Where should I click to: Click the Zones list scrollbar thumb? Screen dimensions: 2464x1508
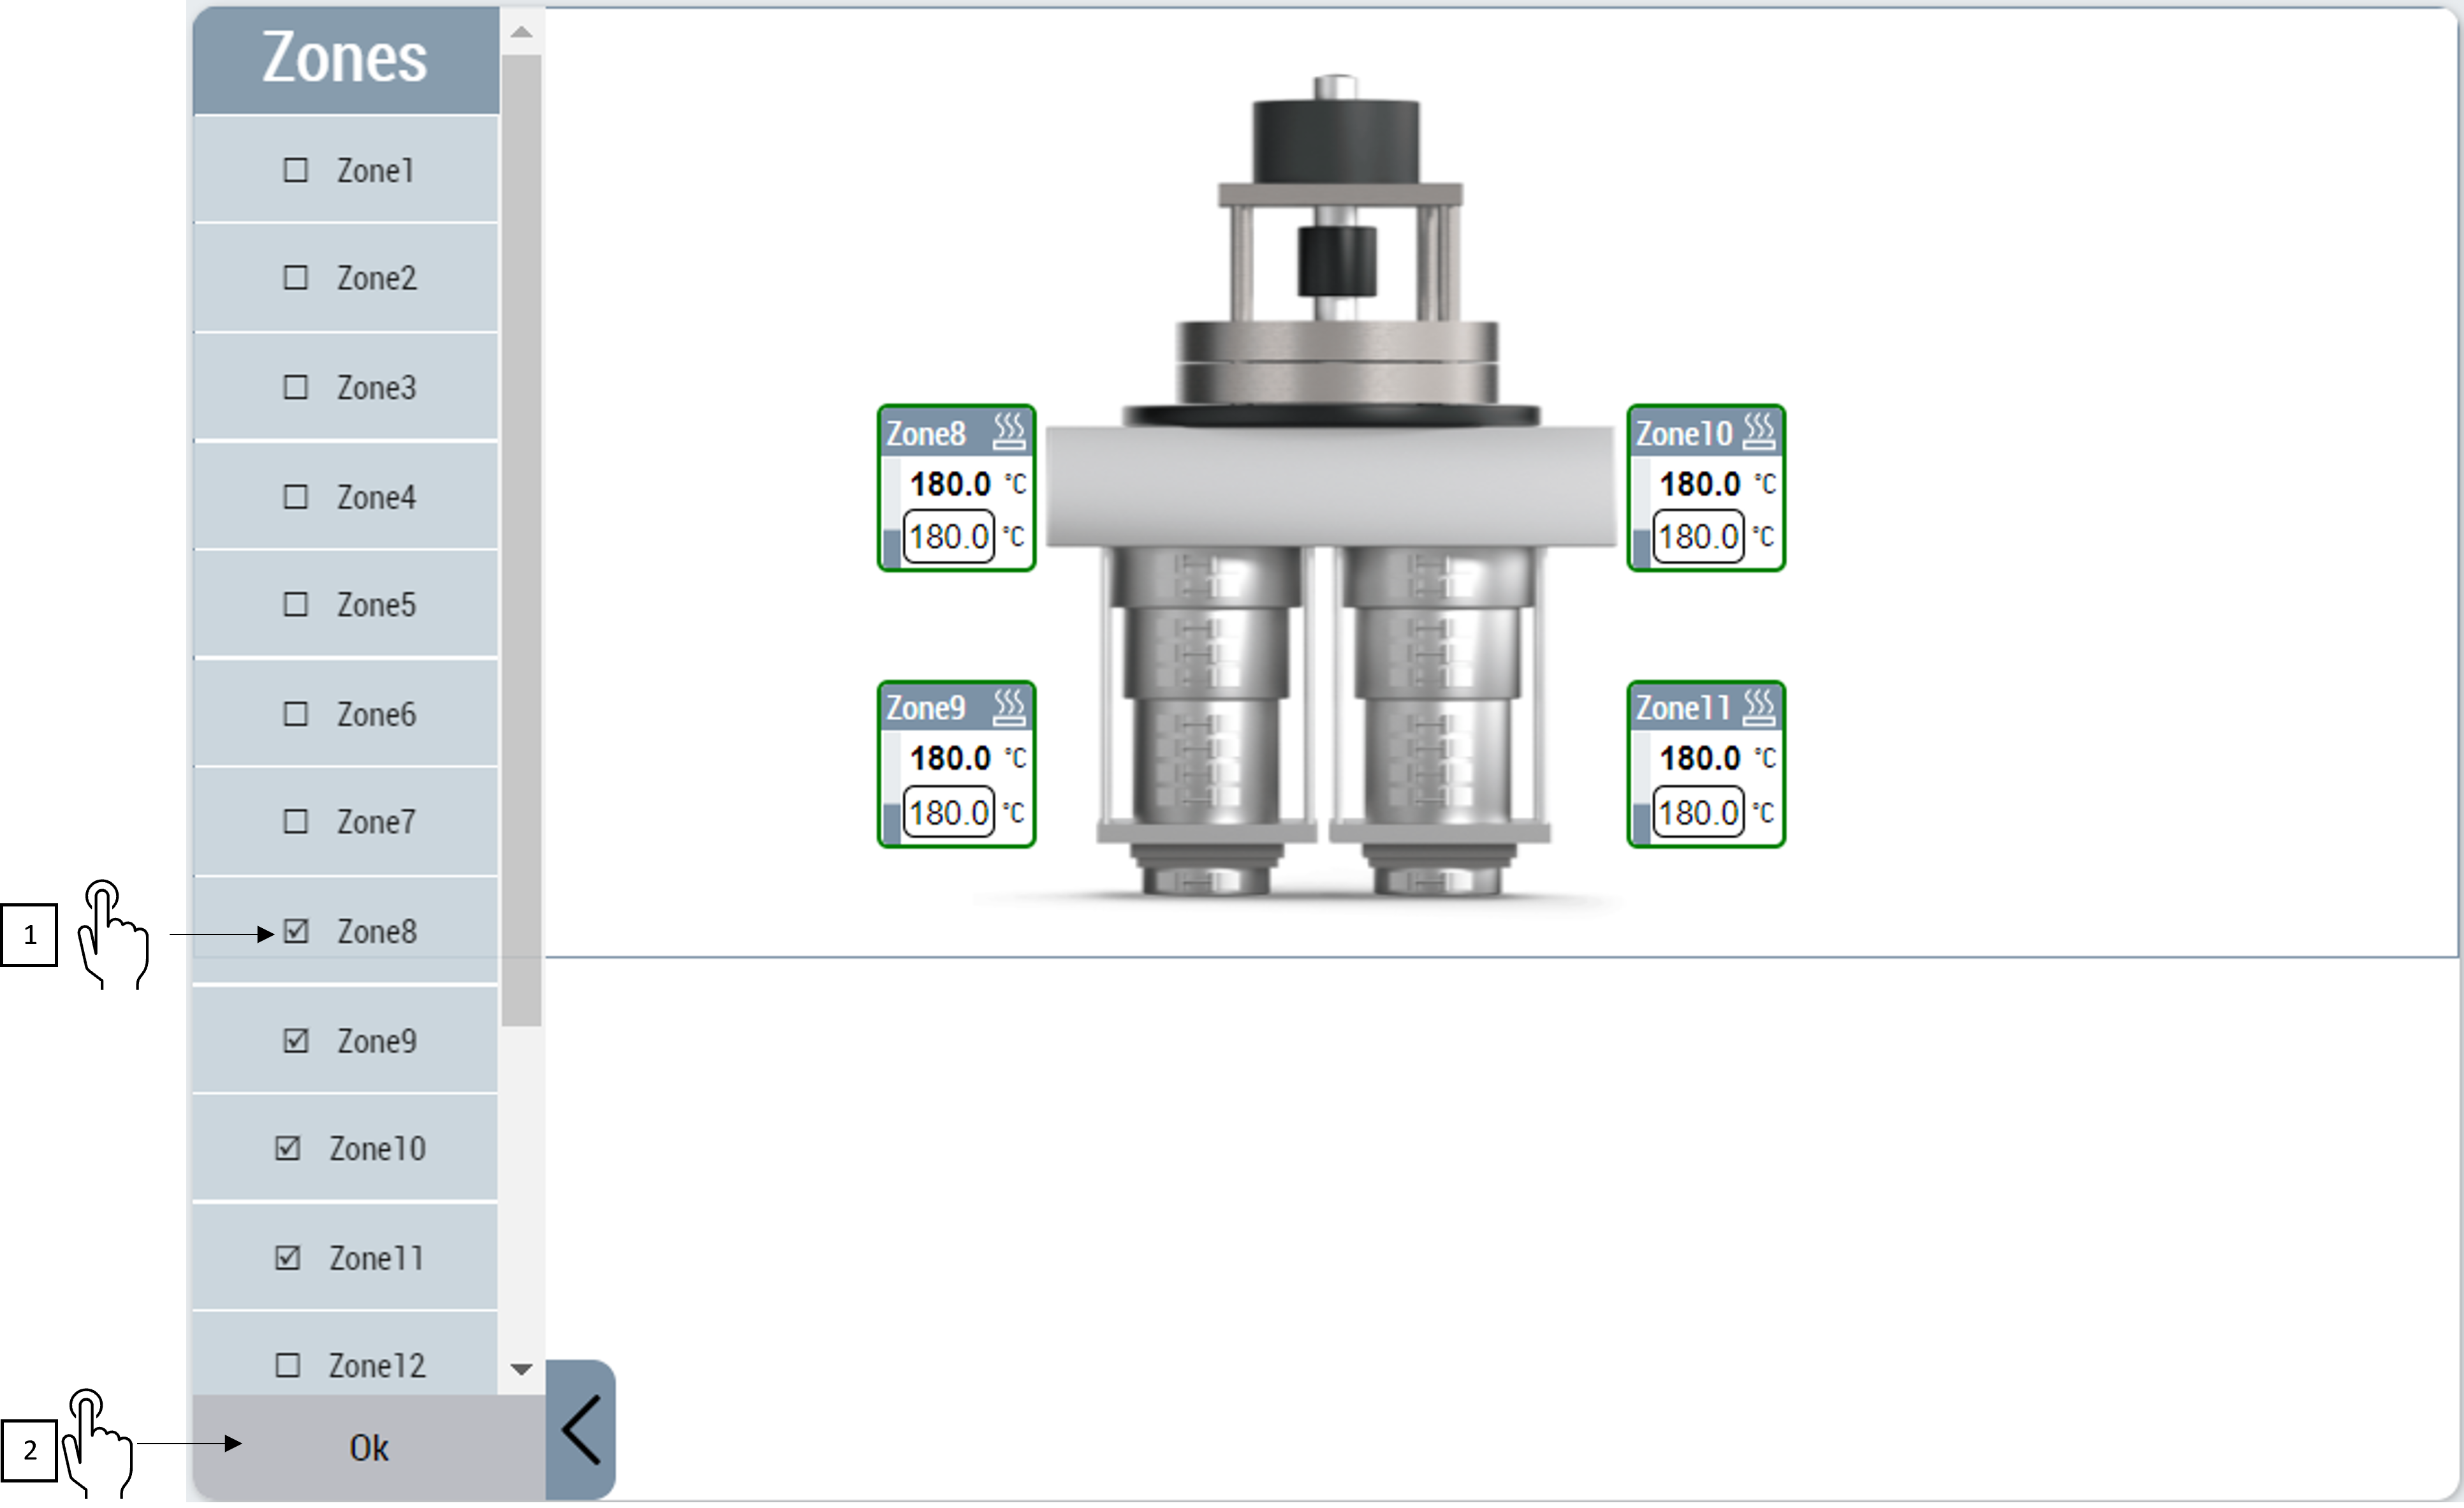(521, 540)
